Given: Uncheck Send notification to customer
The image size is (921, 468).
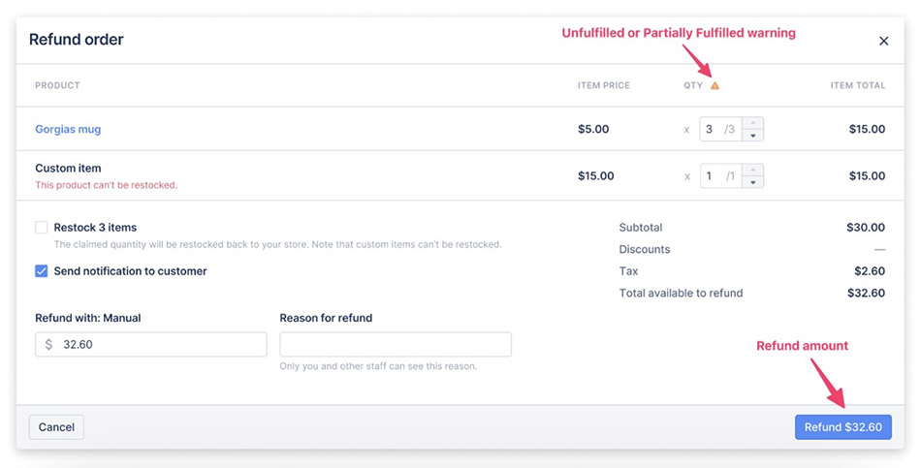Looking at the screenshot, I should [x=41, y=271].
